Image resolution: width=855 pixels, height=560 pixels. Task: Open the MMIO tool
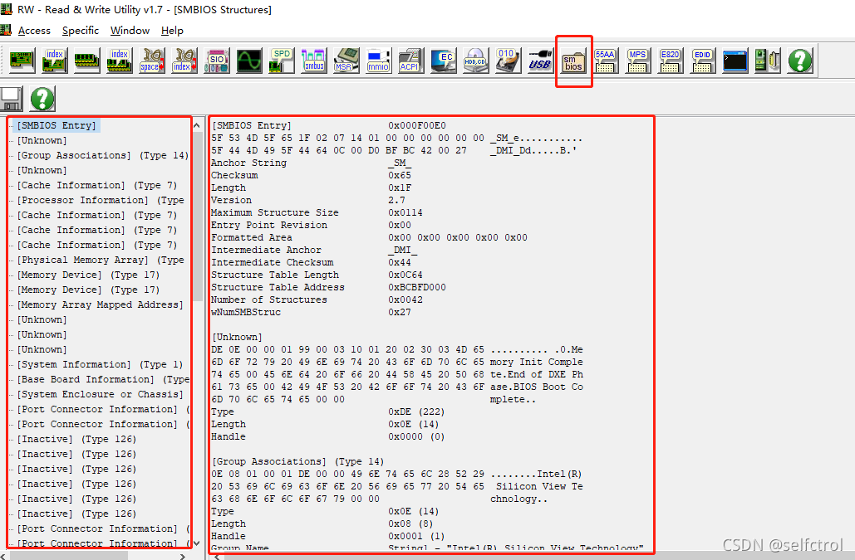pyautogui.click(x=378, y=61)
